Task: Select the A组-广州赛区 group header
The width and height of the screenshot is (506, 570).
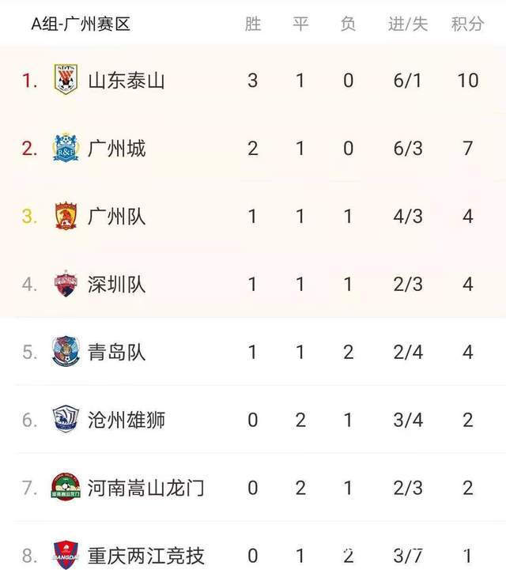Action: [x=81, y=25]
